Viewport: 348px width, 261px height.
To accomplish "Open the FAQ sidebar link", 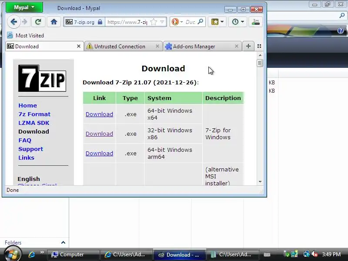I will [25, 140].
